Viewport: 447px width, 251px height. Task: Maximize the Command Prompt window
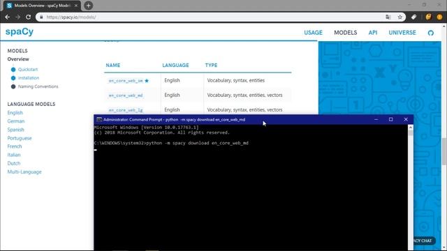391,119
